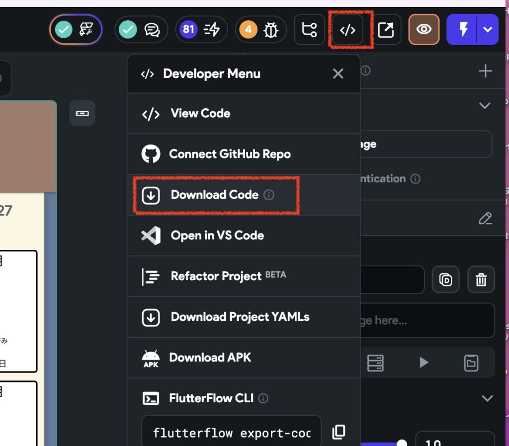This screenshot has height=446, width=509.
Task: Open the branching icon in top toolbar
Action: (309, 30)
